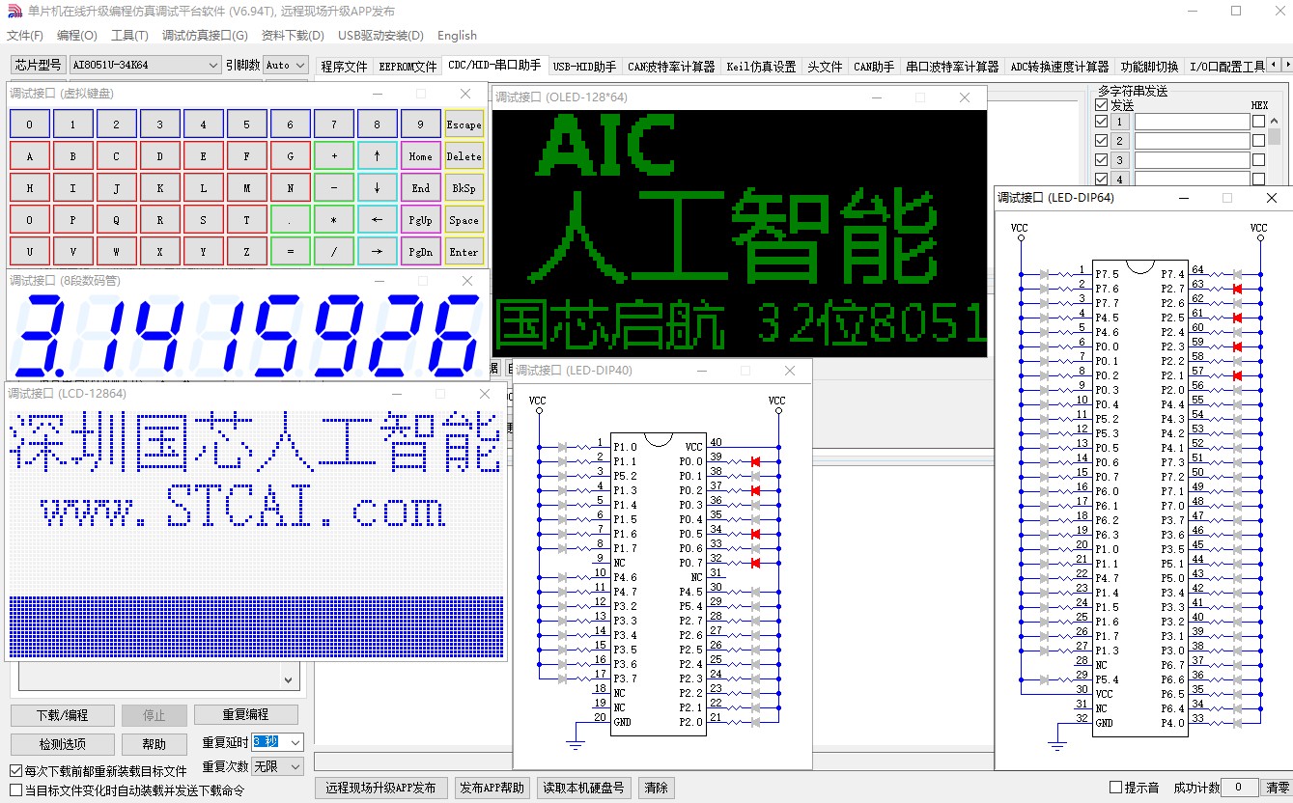Switch to the 程序文件 tab

(345, 67)
